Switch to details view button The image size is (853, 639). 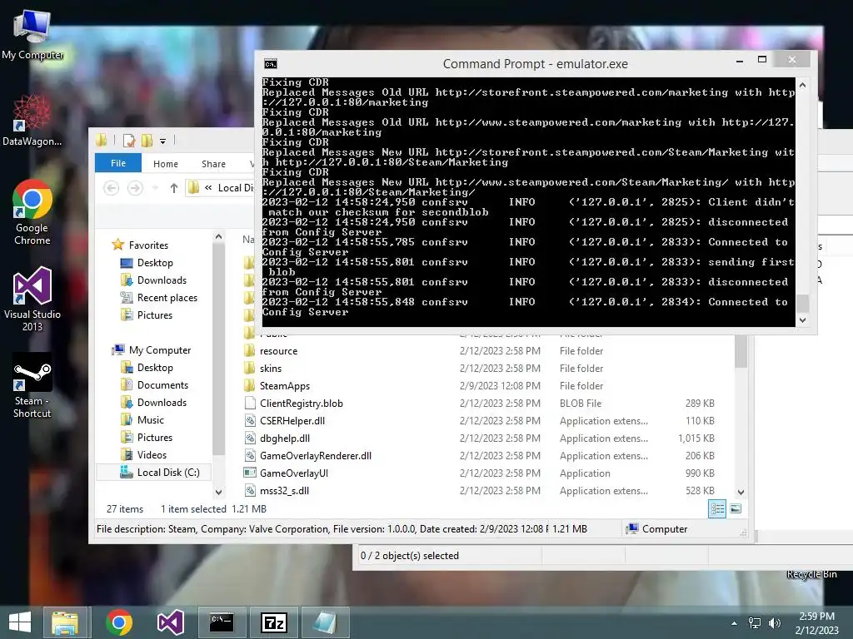tap(717, 509)
